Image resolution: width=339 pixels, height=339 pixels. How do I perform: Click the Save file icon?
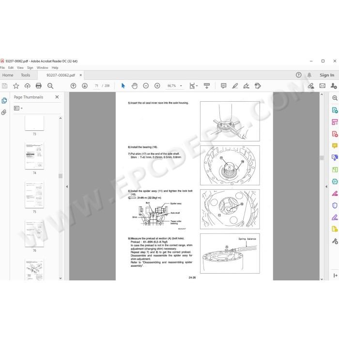(4, 86)
